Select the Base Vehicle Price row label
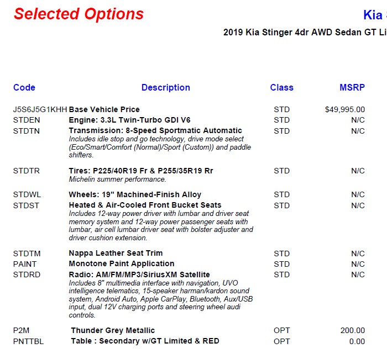The width and height of the screenshot is (387, 359). tap(104, 109)
